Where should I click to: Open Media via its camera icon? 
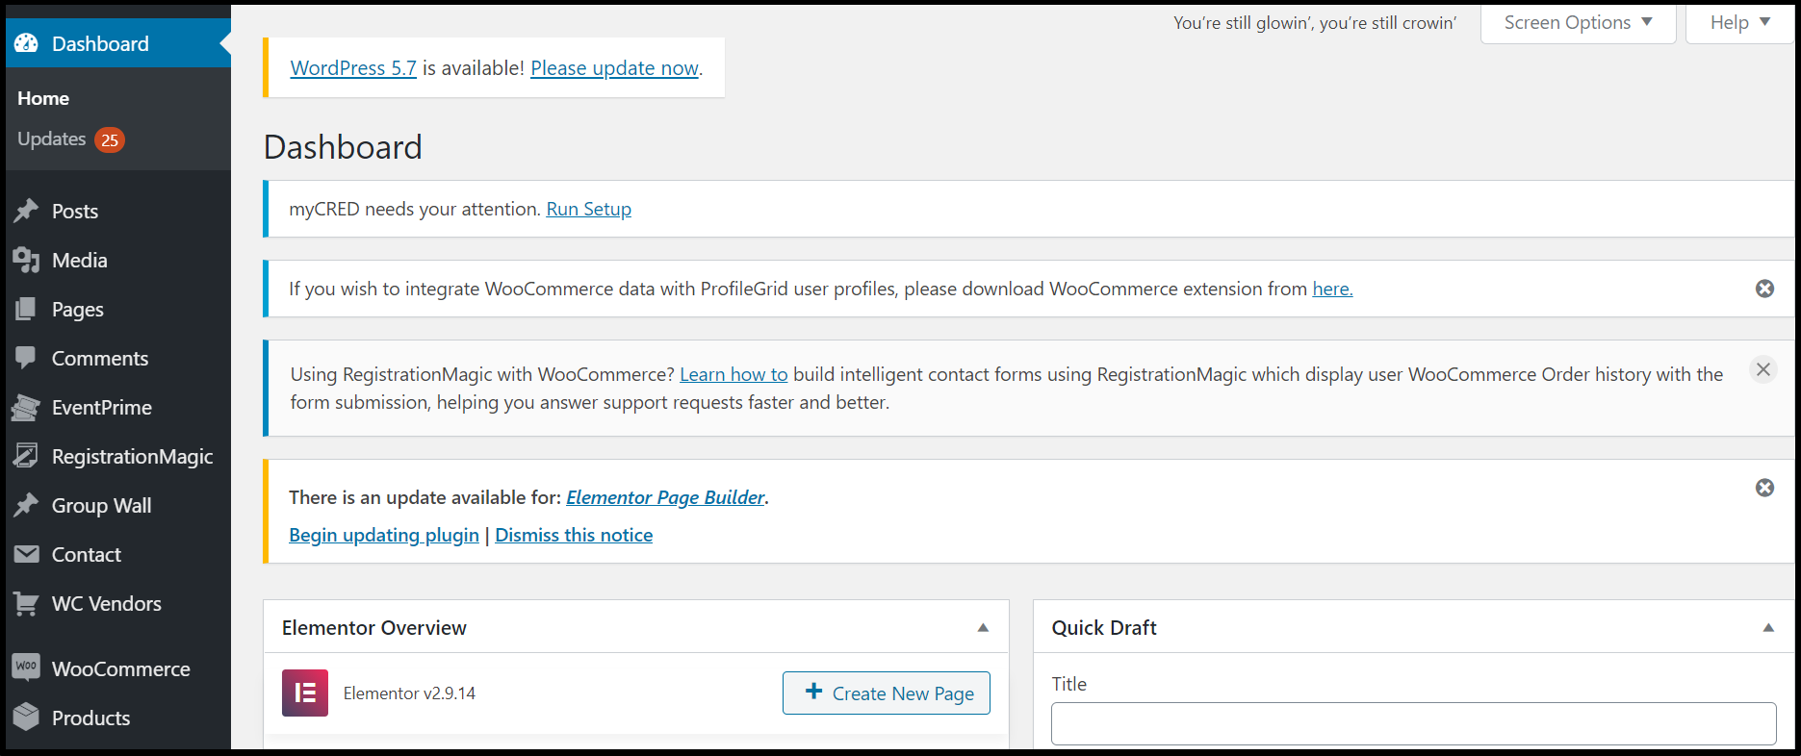tap(27, 260)
